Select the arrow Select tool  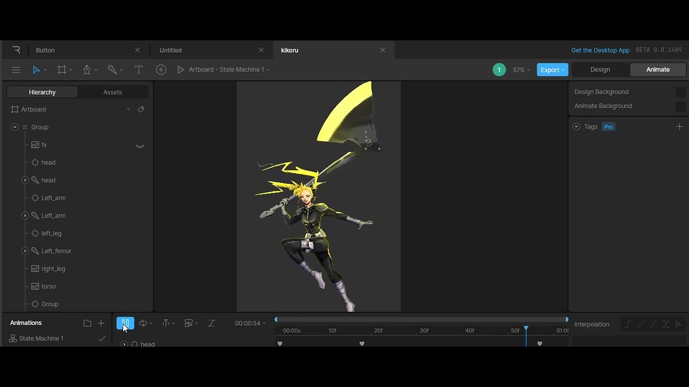point(36,70)
